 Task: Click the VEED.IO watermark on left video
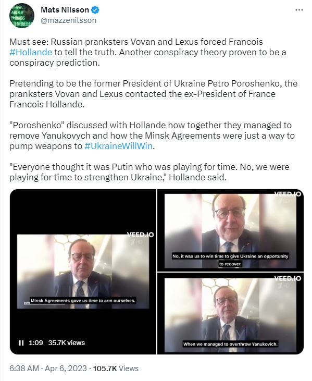(140, 235)
